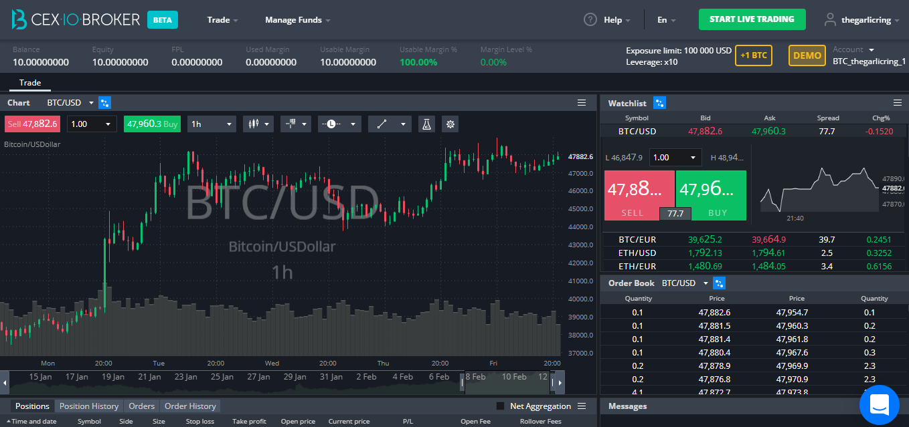
Task: Click the START LIVE TRADING button
Action: coord(752,19)
